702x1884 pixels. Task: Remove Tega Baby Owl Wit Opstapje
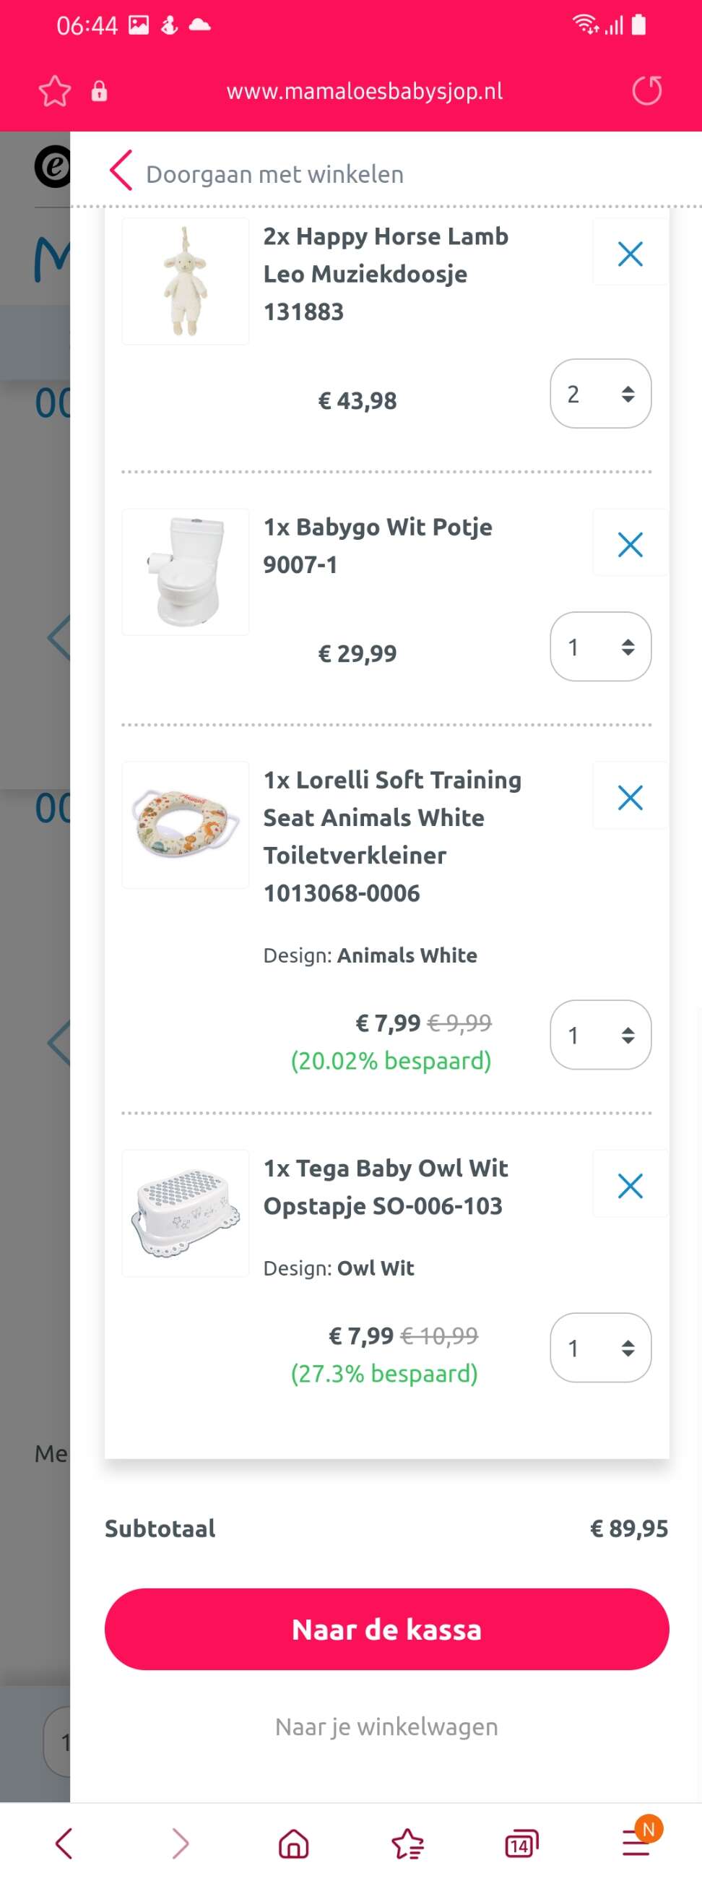point(630,1186)
